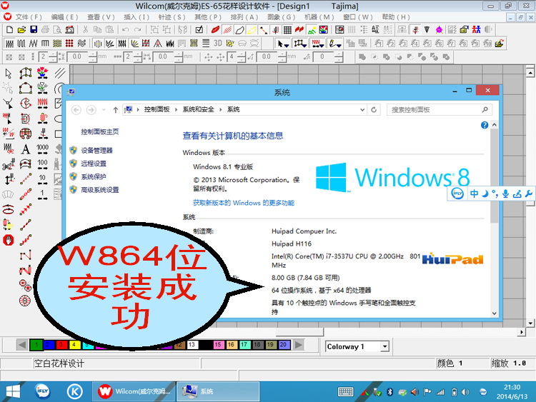
Task: Click the travel by 1000 stitches icon
Action: [x=42, y=149]
